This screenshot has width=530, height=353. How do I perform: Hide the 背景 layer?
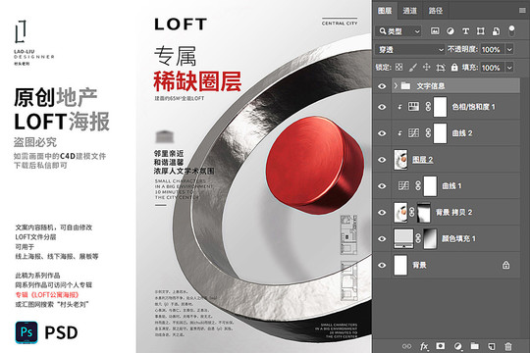point(382,265)
